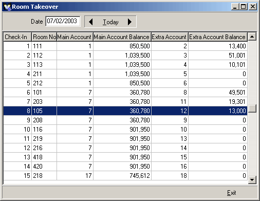Select the highlighted room 105 row

coord(125,111)
